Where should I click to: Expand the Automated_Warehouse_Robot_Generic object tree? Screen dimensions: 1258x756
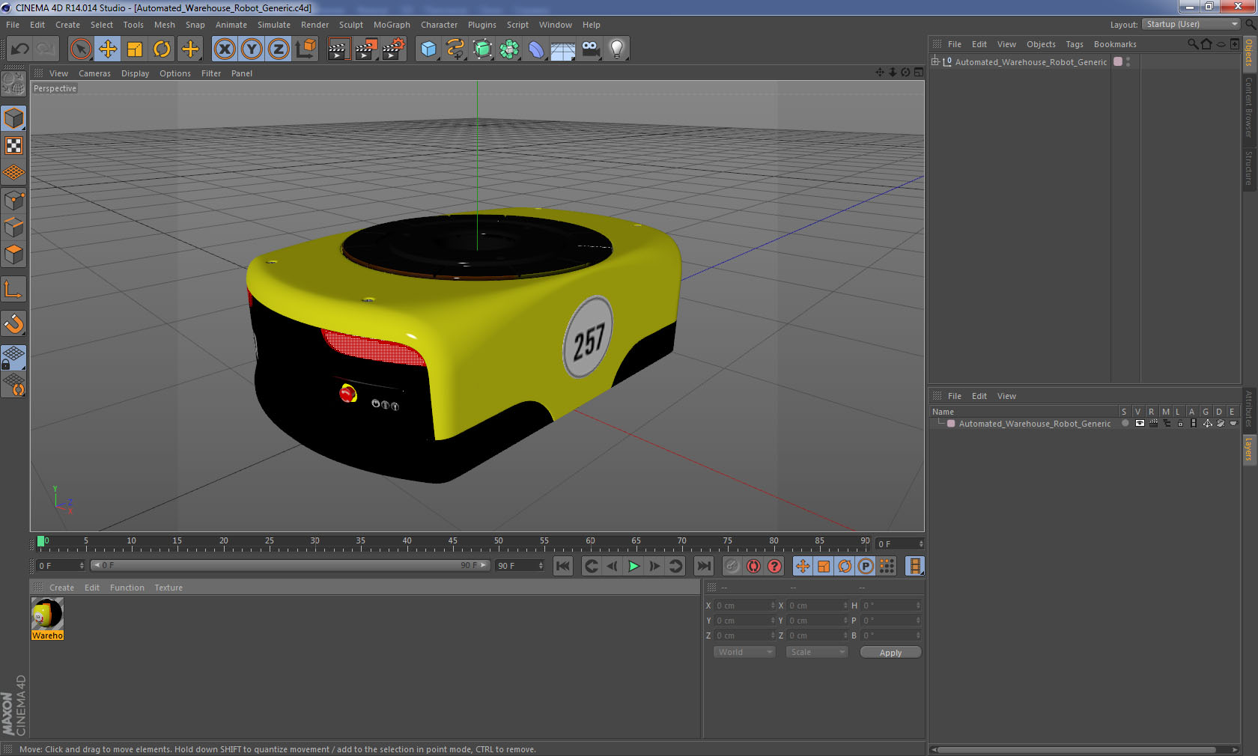(935, 62)
